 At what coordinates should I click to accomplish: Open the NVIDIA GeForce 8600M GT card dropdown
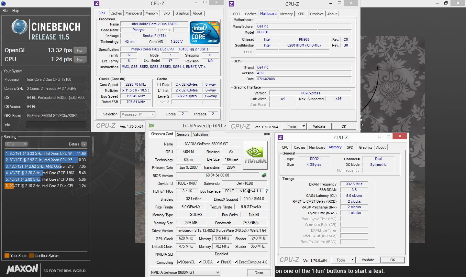tap(185, 272)
